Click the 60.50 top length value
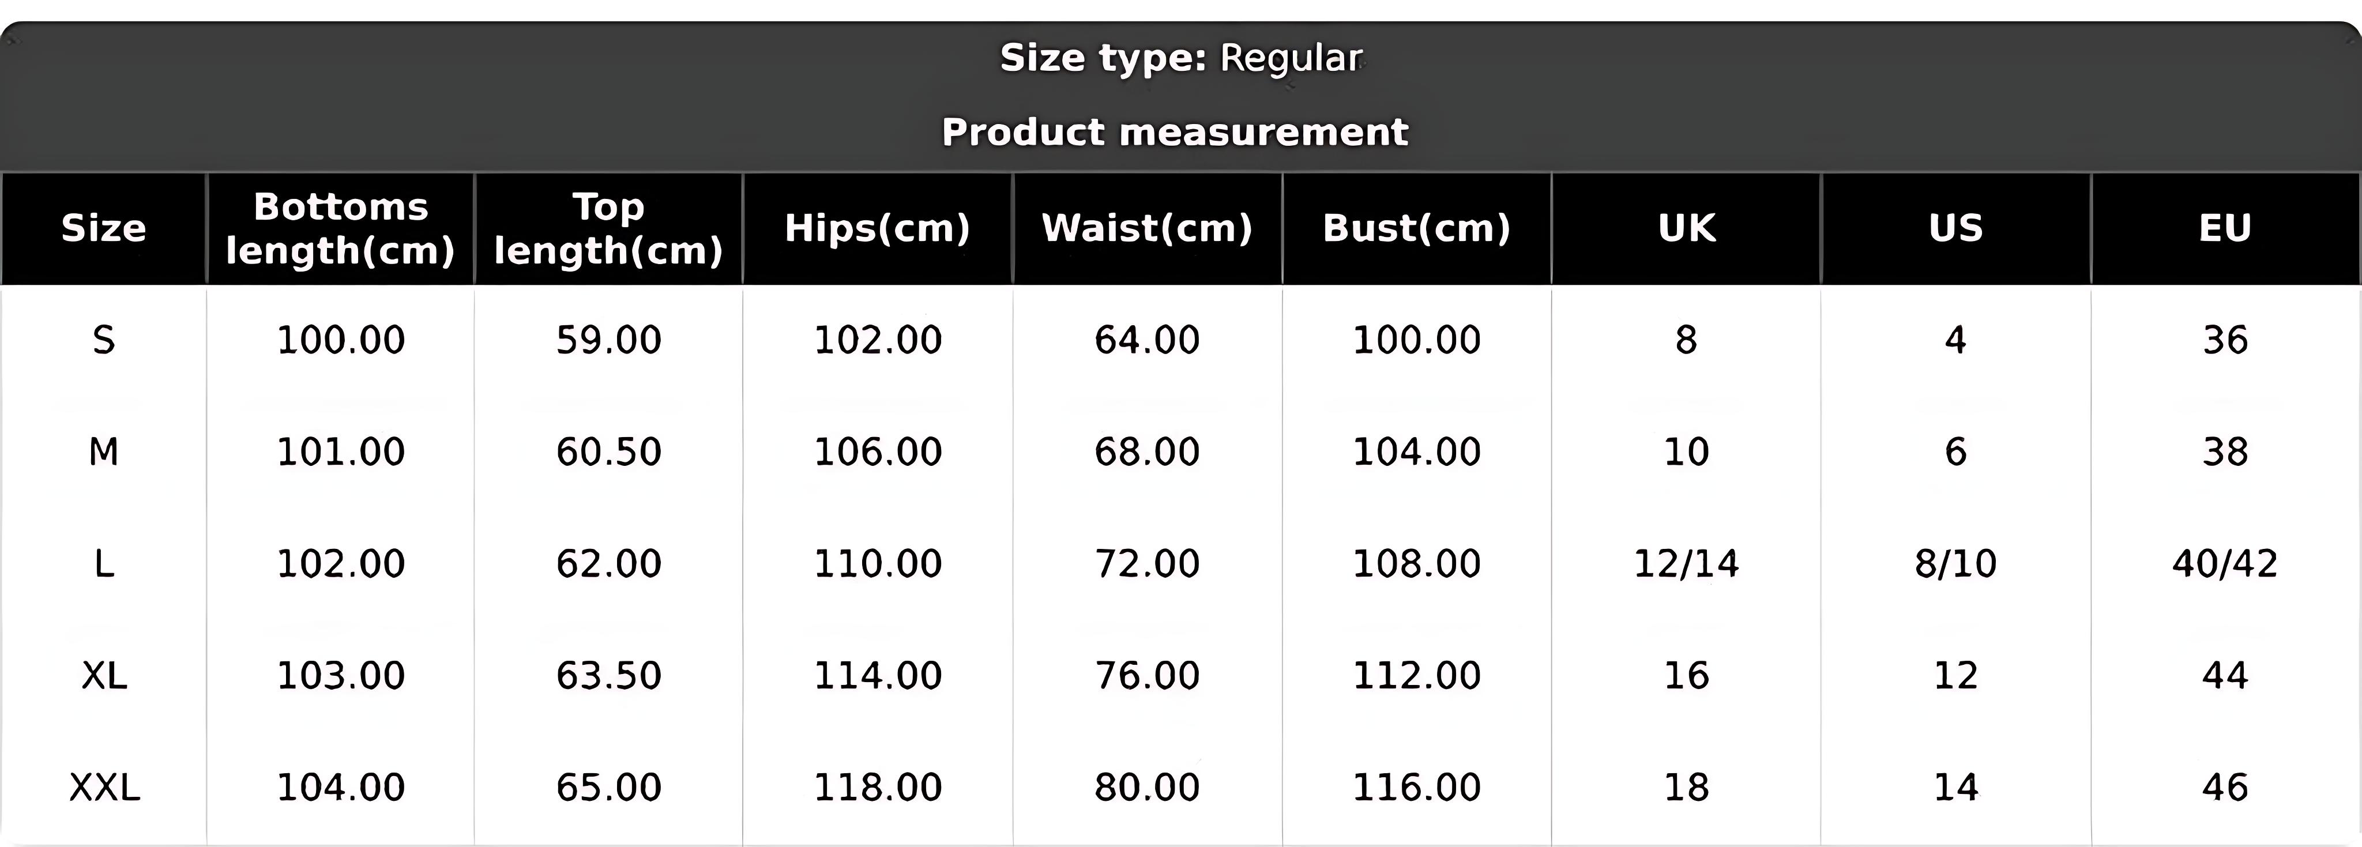This screenshot has height=847, width=2362. tap(609, 452)
